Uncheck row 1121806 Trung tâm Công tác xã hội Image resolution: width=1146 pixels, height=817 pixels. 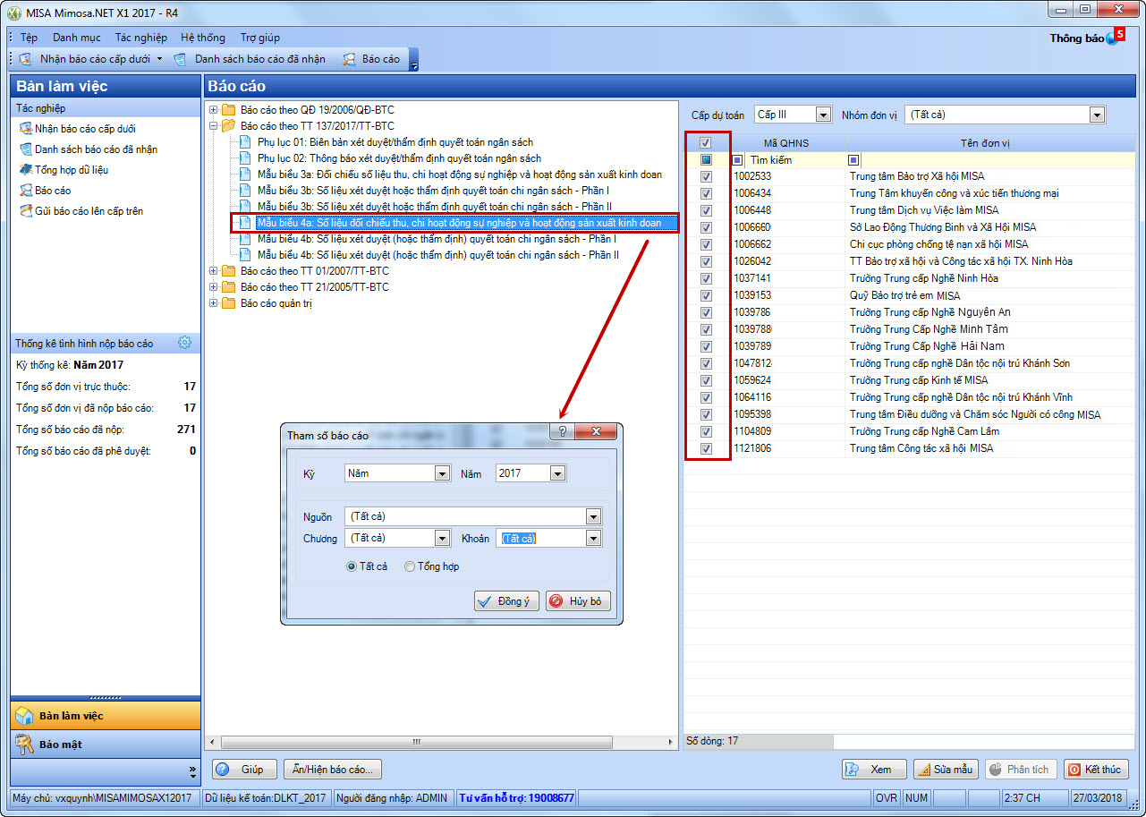706,448
